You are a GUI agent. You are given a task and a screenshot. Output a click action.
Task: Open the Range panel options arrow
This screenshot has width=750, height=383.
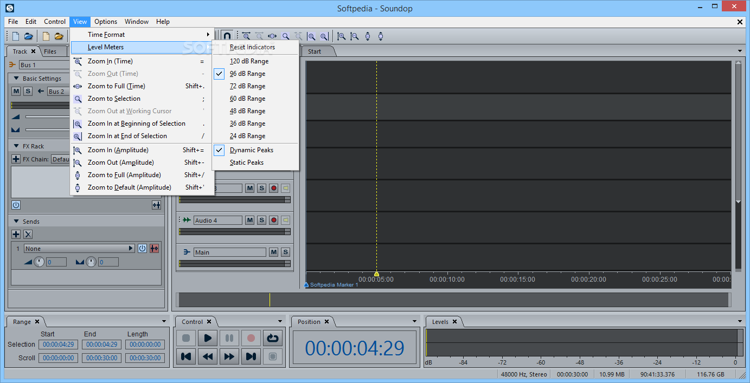[164, 321]
